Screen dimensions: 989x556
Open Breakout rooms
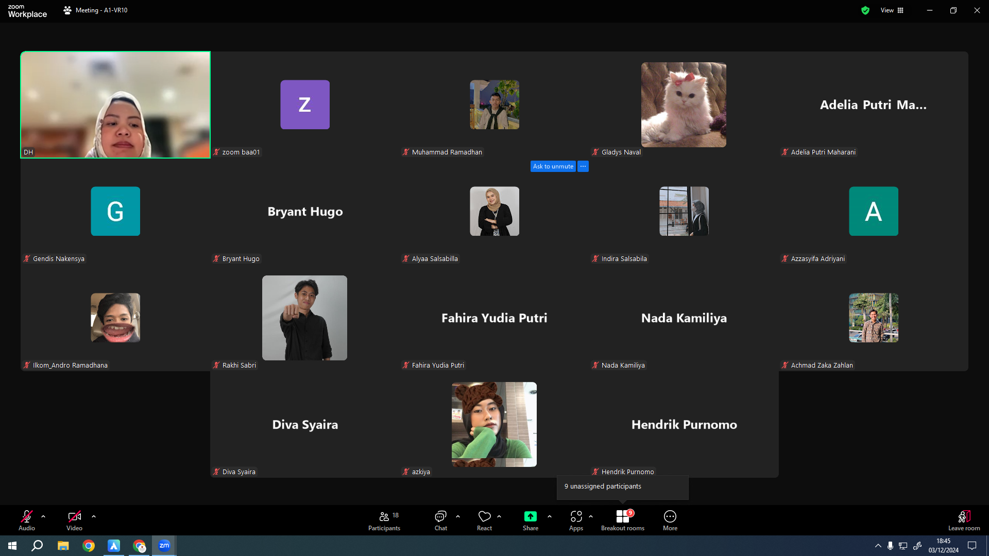623,520
